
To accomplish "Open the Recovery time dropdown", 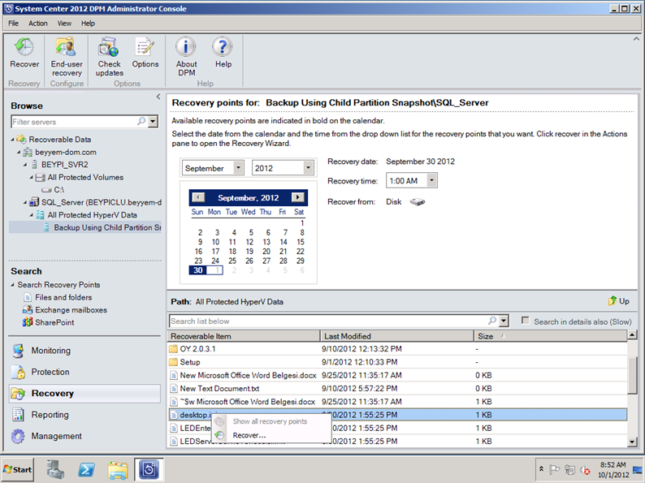I will click(x=431, y=180).
